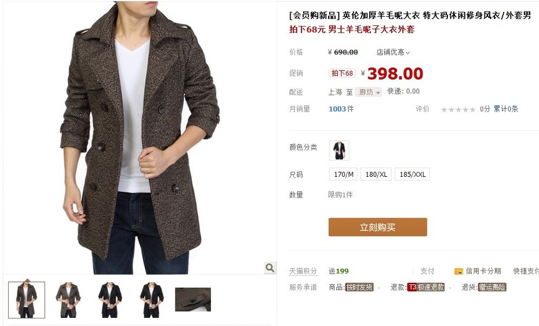The height and width of the screenshot is (326, 539).
Task: Click the magnifier zoom icon on product image
Action: click(x=270, y=268)
